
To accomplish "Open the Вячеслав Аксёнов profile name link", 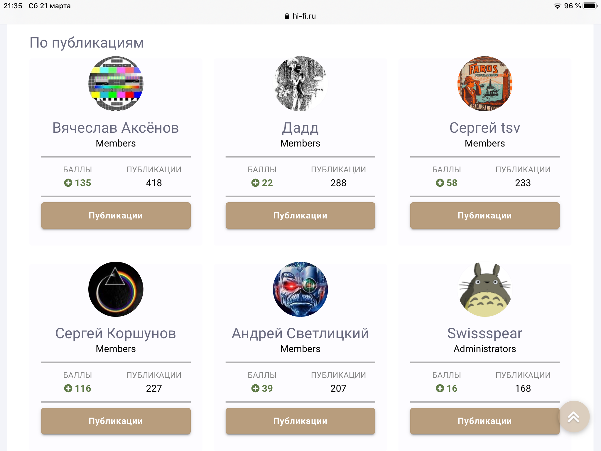I will click(x=116, y=128).
